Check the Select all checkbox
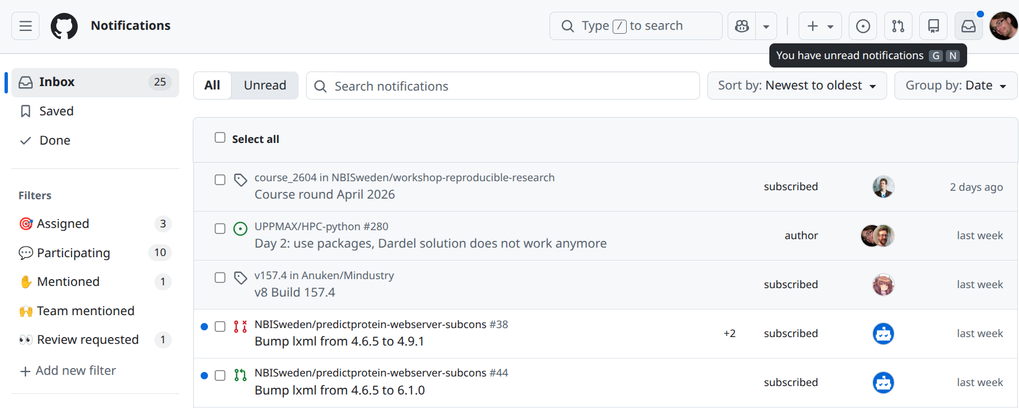The height and width of the screenshot is (408, 1019). click(220, 138)
